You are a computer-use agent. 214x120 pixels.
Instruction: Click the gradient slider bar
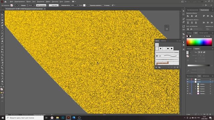pos(199,65)
